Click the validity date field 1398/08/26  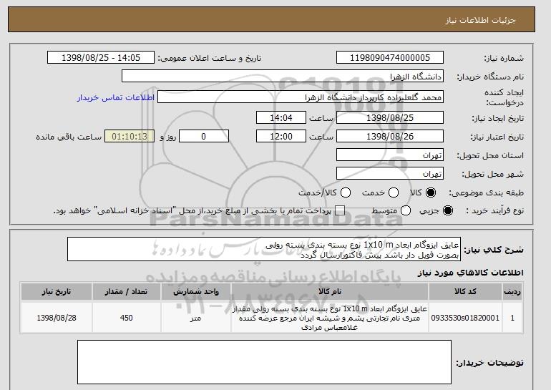[x=390, y=137]
